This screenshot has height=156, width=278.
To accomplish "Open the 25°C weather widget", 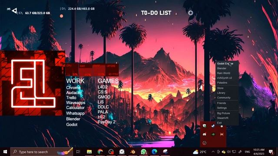I will pos(199,152).
